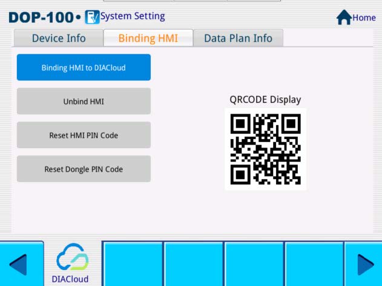Choose Reset HMI PIN Code
This screenshot has width=382, height=286.
click(84, 135)
